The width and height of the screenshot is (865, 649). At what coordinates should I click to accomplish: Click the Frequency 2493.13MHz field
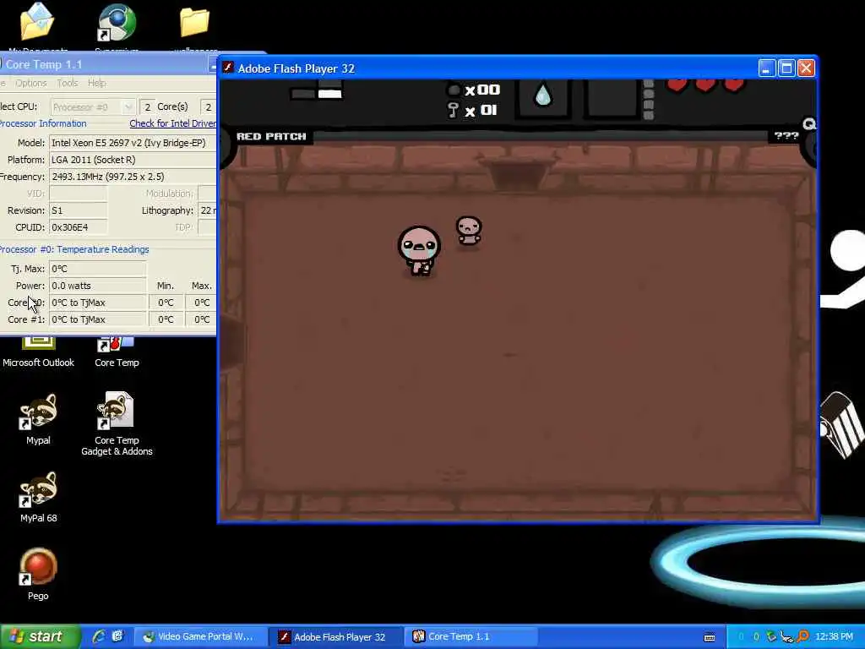[x=133, y=177]
